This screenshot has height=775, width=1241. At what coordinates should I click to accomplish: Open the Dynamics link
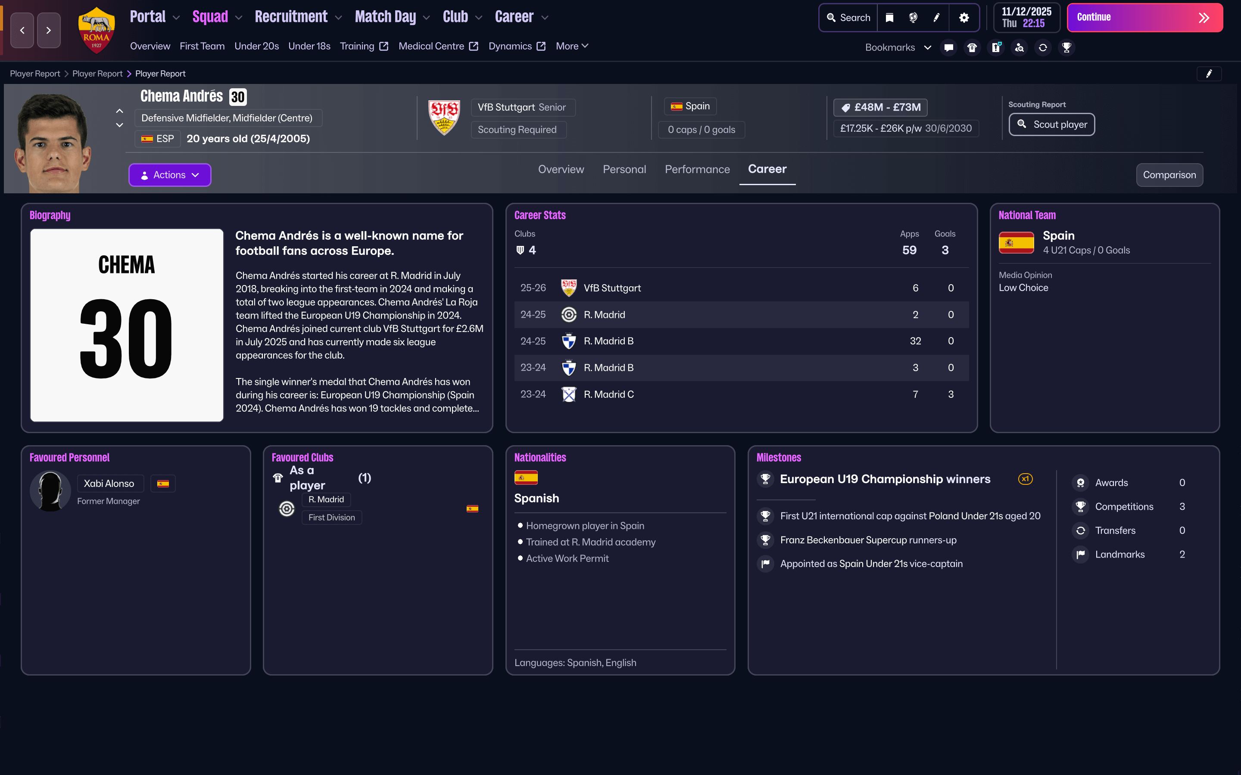tap(517, 46)
